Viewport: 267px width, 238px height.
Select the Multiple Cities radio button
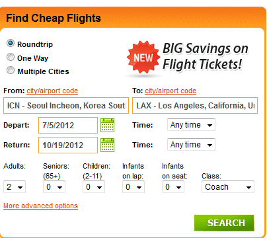point(11,70)
